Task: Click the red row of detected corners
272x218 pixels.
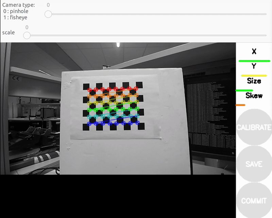Action: pyautogui.click(x=112, y=90)
